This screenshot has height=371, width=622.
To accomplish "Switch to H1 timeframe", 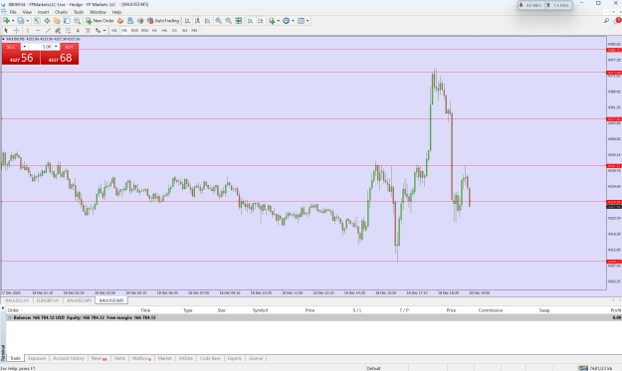I will click(154, 30).
